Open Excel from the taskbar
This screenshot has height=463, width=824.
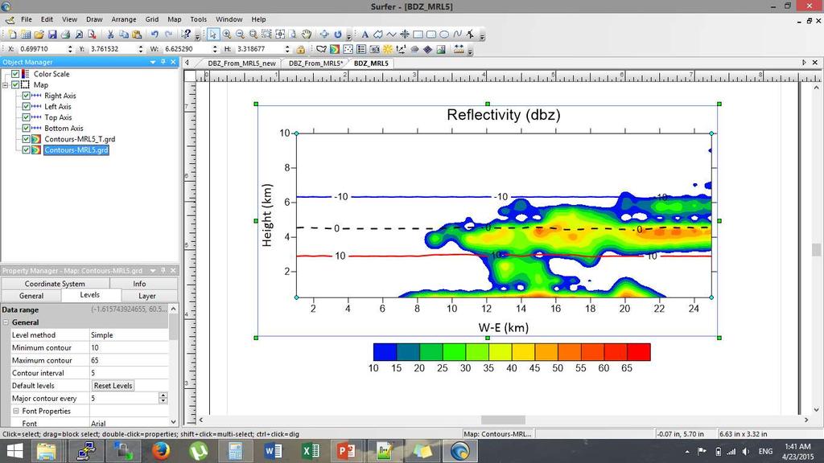click(311, 451)
